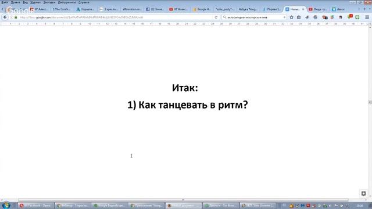Click the taskbar clock
Screen dimensions: 372x209
(359, 206)
